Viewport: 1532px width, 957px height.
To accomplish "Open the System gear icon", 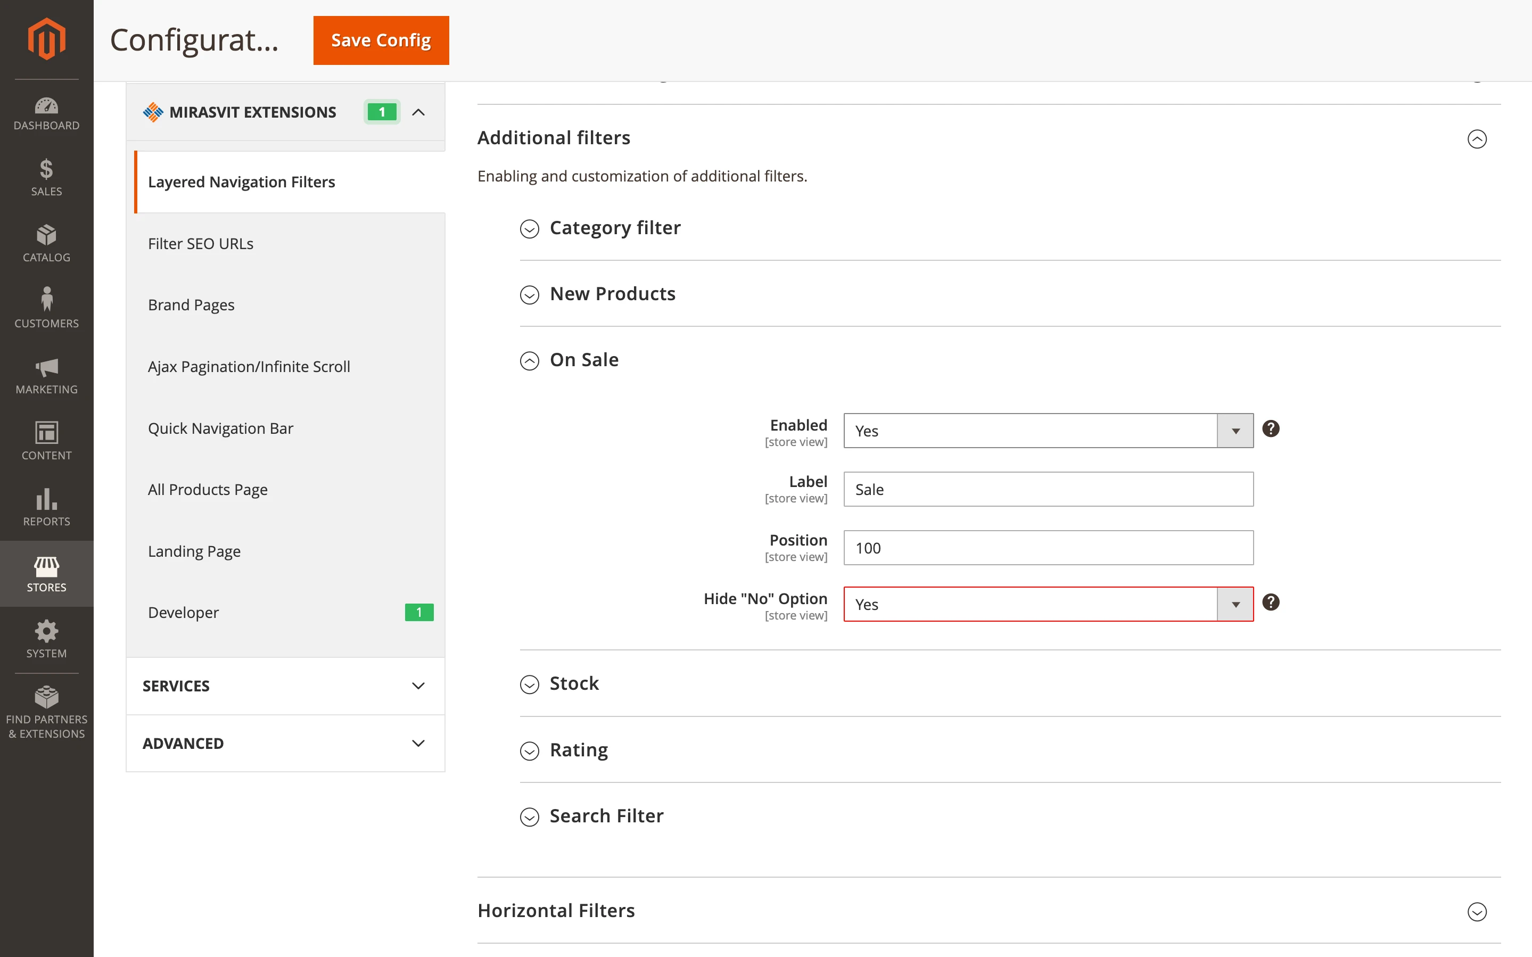I will [x=46, y=631].
